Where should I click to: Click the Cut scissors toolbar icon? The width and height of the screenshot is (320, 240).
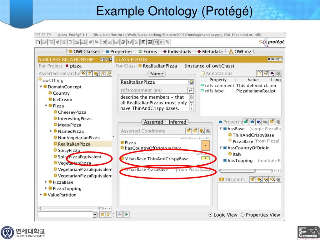[57, 42]
